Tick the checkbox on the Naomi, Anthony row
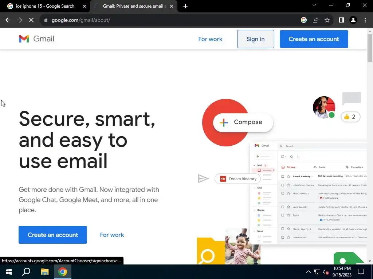Viewport: 373px width, 279px height. point(283,176)
